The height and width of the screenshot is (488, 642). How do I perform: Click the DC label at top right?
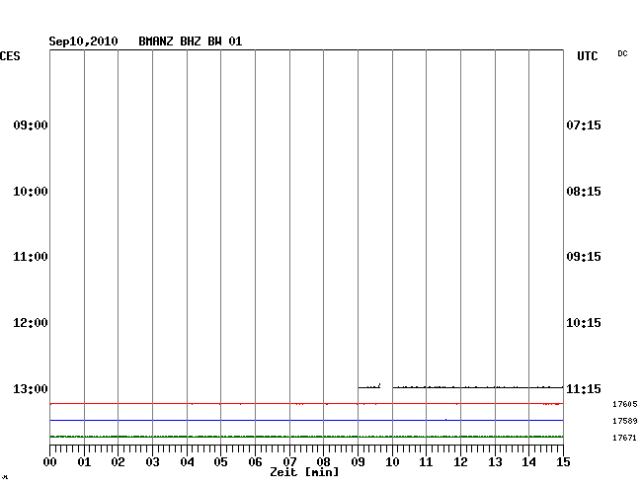point(622,53)
